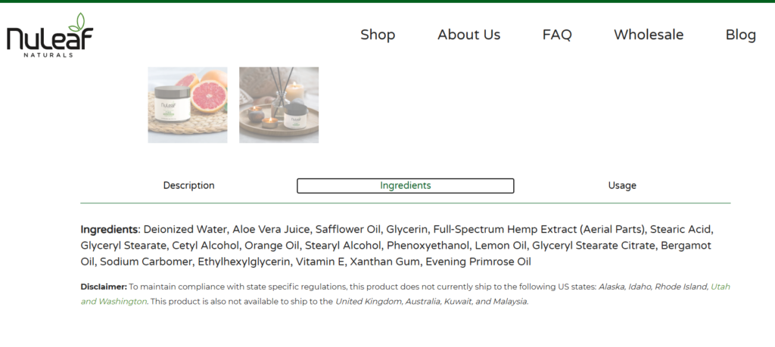Select the highlighted Ingredients tab
The width and height of the screenshot is (775, 347).
point(406,185)
